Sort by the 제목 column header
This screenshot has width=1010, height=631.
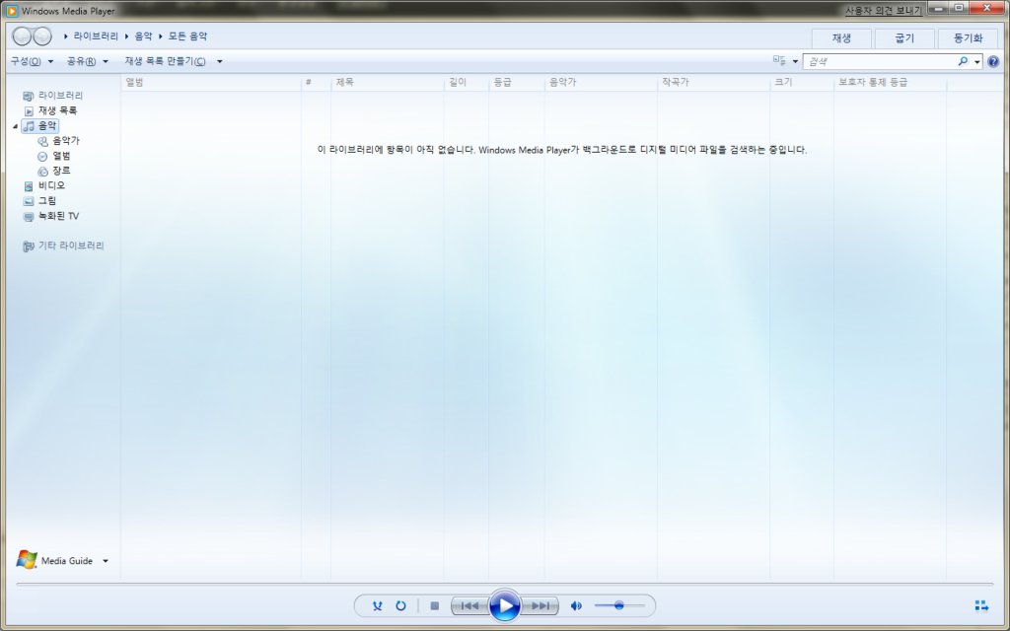coord(387,83)
